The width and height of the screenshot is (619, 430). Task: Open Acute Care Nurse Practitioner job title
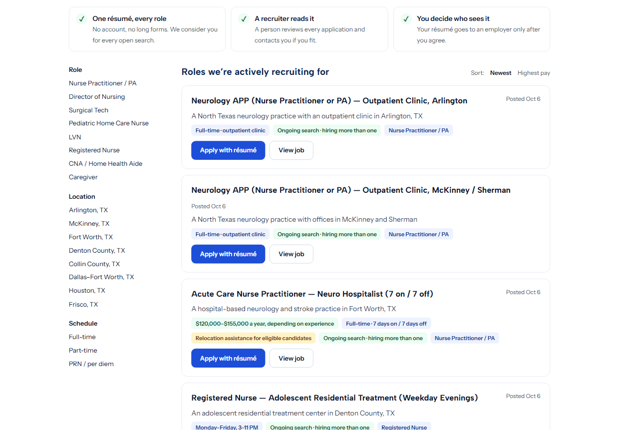point(312,294)
